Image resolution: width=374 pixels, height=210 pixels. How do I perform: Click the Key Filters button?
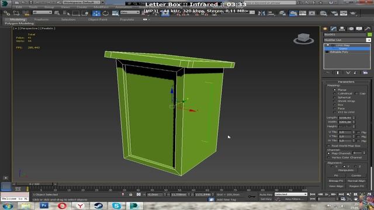pos(294,199)
